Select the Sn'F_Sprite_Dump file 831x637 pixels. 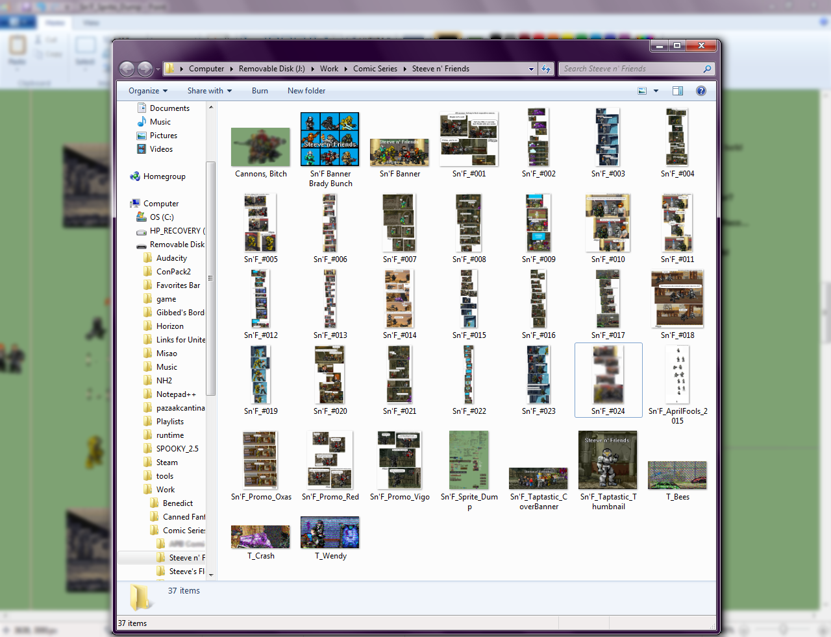469,470
